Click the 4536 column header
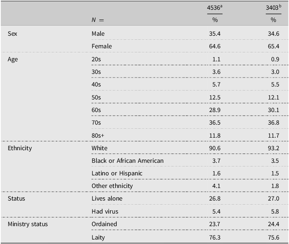 (214, 8)
